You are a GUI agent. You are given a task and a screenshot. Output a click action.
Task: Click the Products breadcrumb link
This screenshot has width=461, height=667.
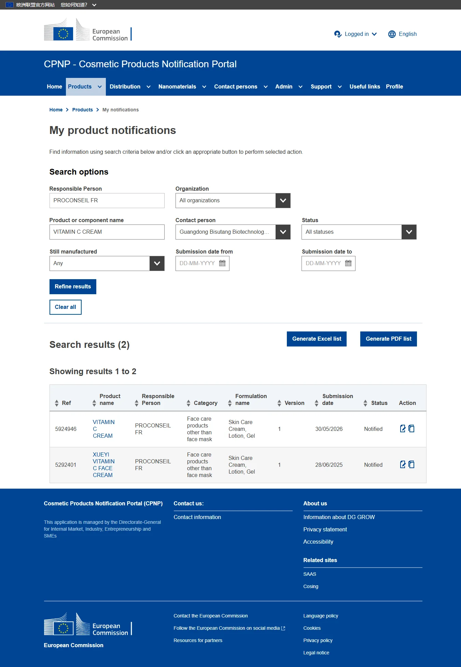(x=83, y=110)
